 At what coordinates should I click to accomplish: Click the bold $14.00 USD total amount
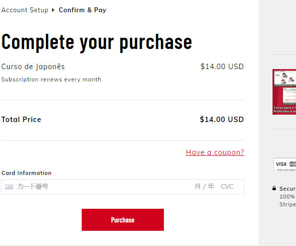[222, 120]
